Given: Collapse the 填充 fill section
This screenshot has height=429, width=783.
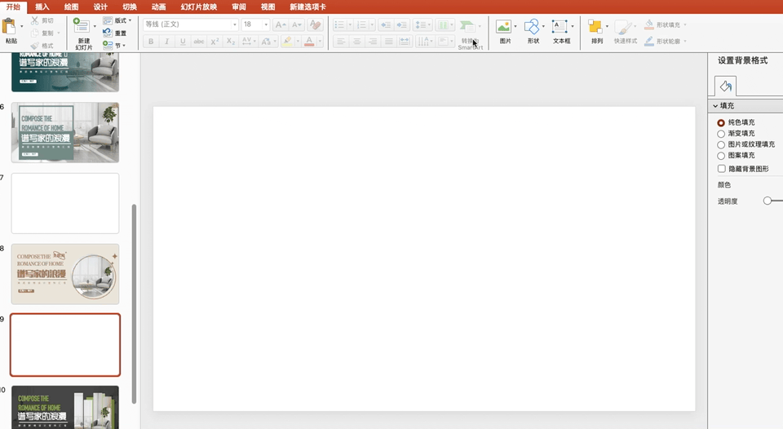Looking at the screenshot, I should [715, 106].
